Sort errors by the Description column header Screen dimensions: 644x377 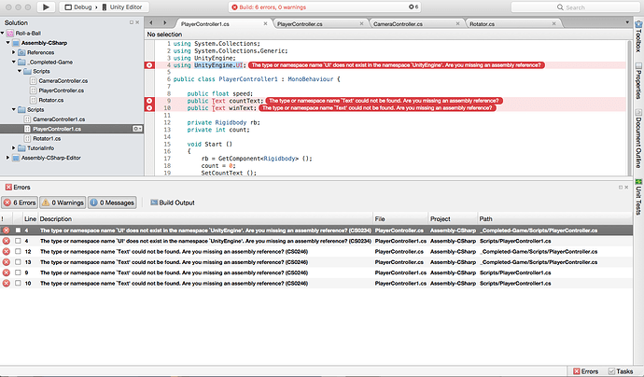pos(205,219)
